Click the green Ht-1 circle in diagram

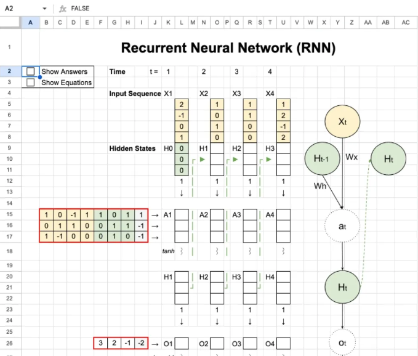(323, 159)
